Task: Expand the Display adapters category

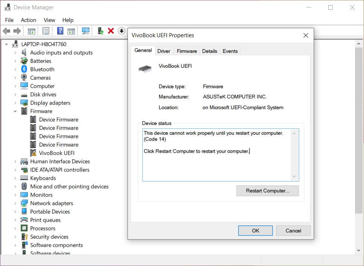Action: (x=15, y=103)
